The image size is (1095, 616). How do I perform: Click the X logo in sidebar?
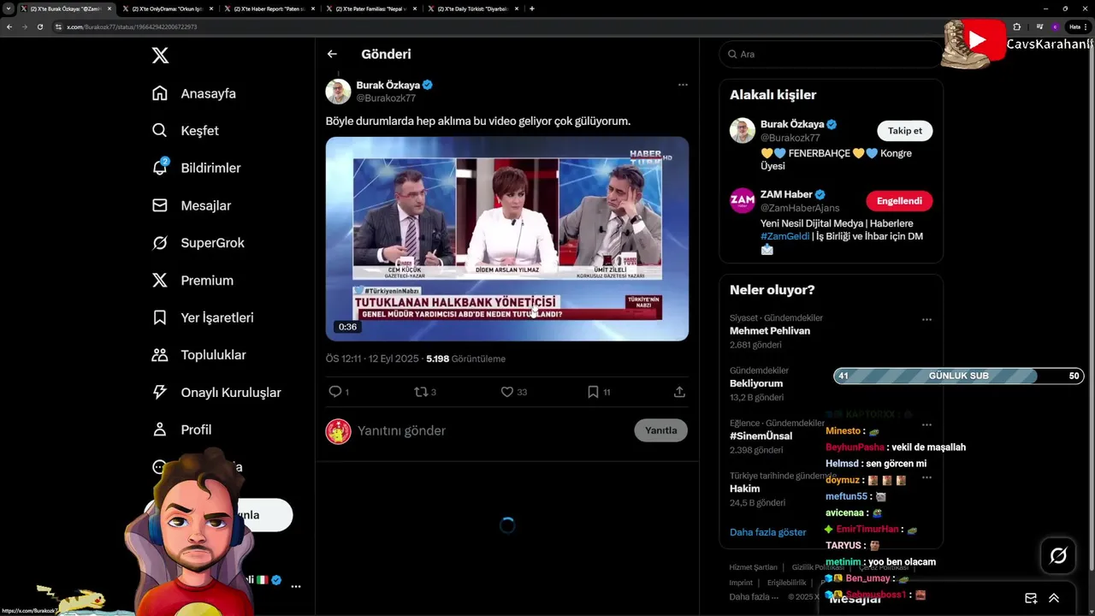click(160, 56)
